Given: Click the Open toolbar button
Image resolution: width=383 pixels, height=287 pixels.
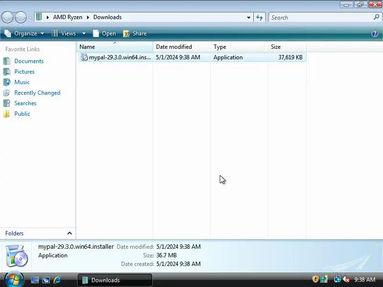Looking at the screenshot, I should pos(104,33).
